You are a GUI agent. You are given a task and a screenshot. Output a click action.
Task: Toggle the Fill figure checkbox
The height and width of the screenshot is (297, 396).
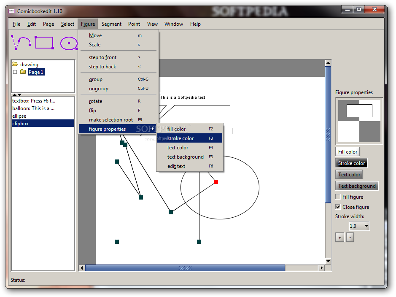click(x=338, y=197)
